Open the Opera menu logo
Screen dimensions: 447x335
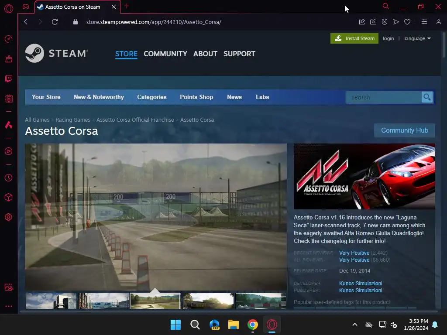(9, 9)
